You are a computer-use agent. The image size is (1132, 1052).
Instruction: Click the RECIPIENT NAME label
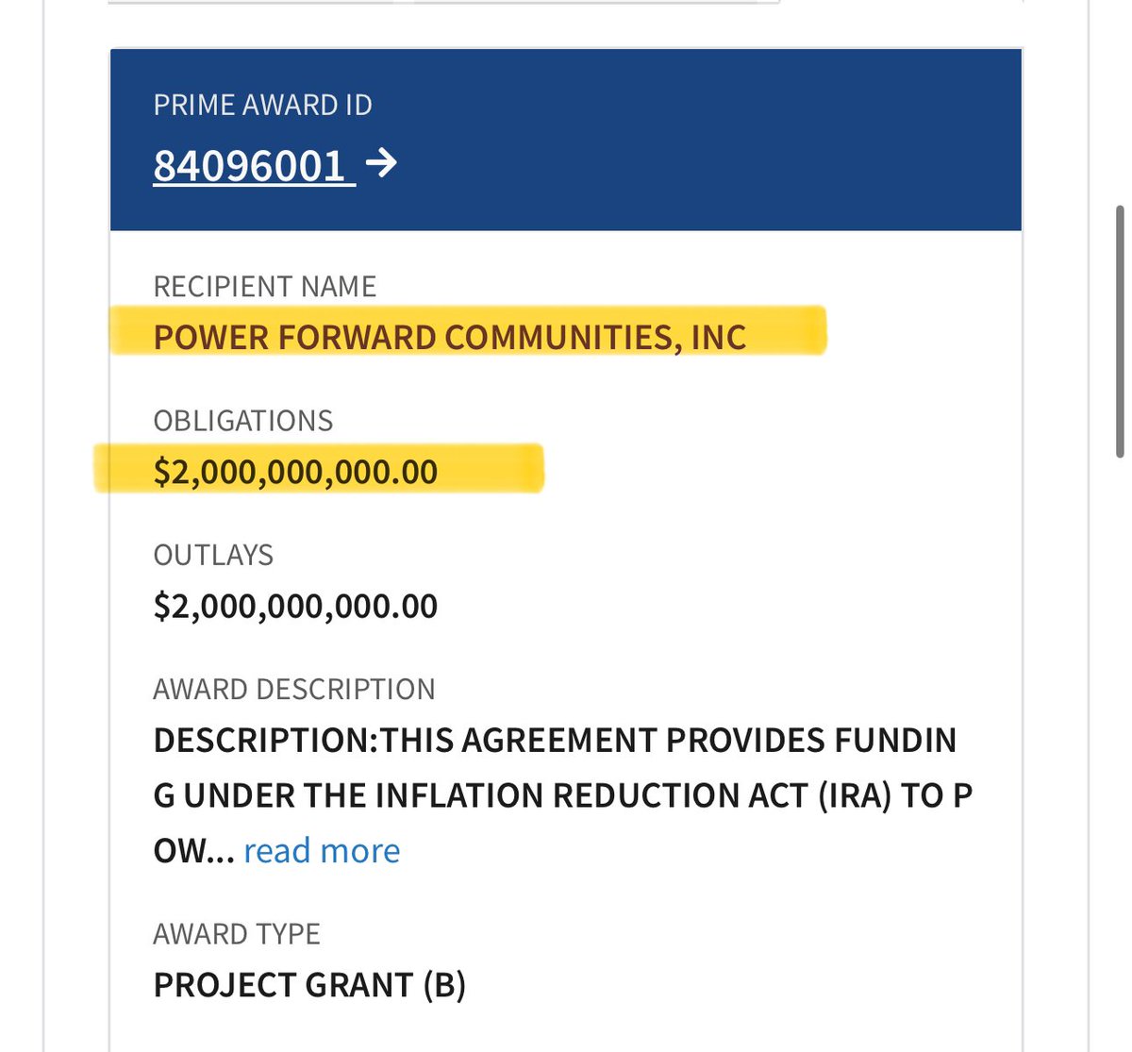point(264,286)
